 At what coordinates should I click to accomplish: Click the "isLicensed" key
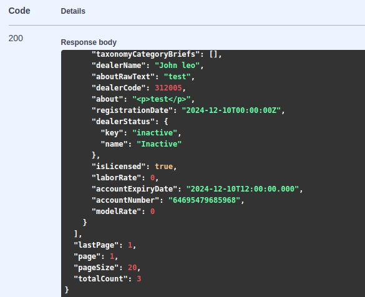pos(119,167)
